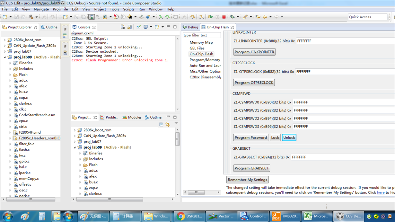
Task: Select C28xx Disassembly settings entry
Action: coord(205,77)
